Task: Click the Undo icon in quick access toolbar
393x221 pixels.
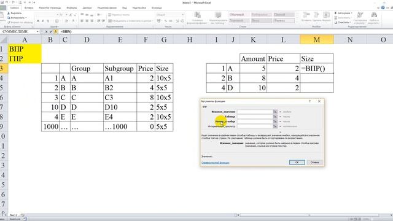Action: [x=7, y=2]
